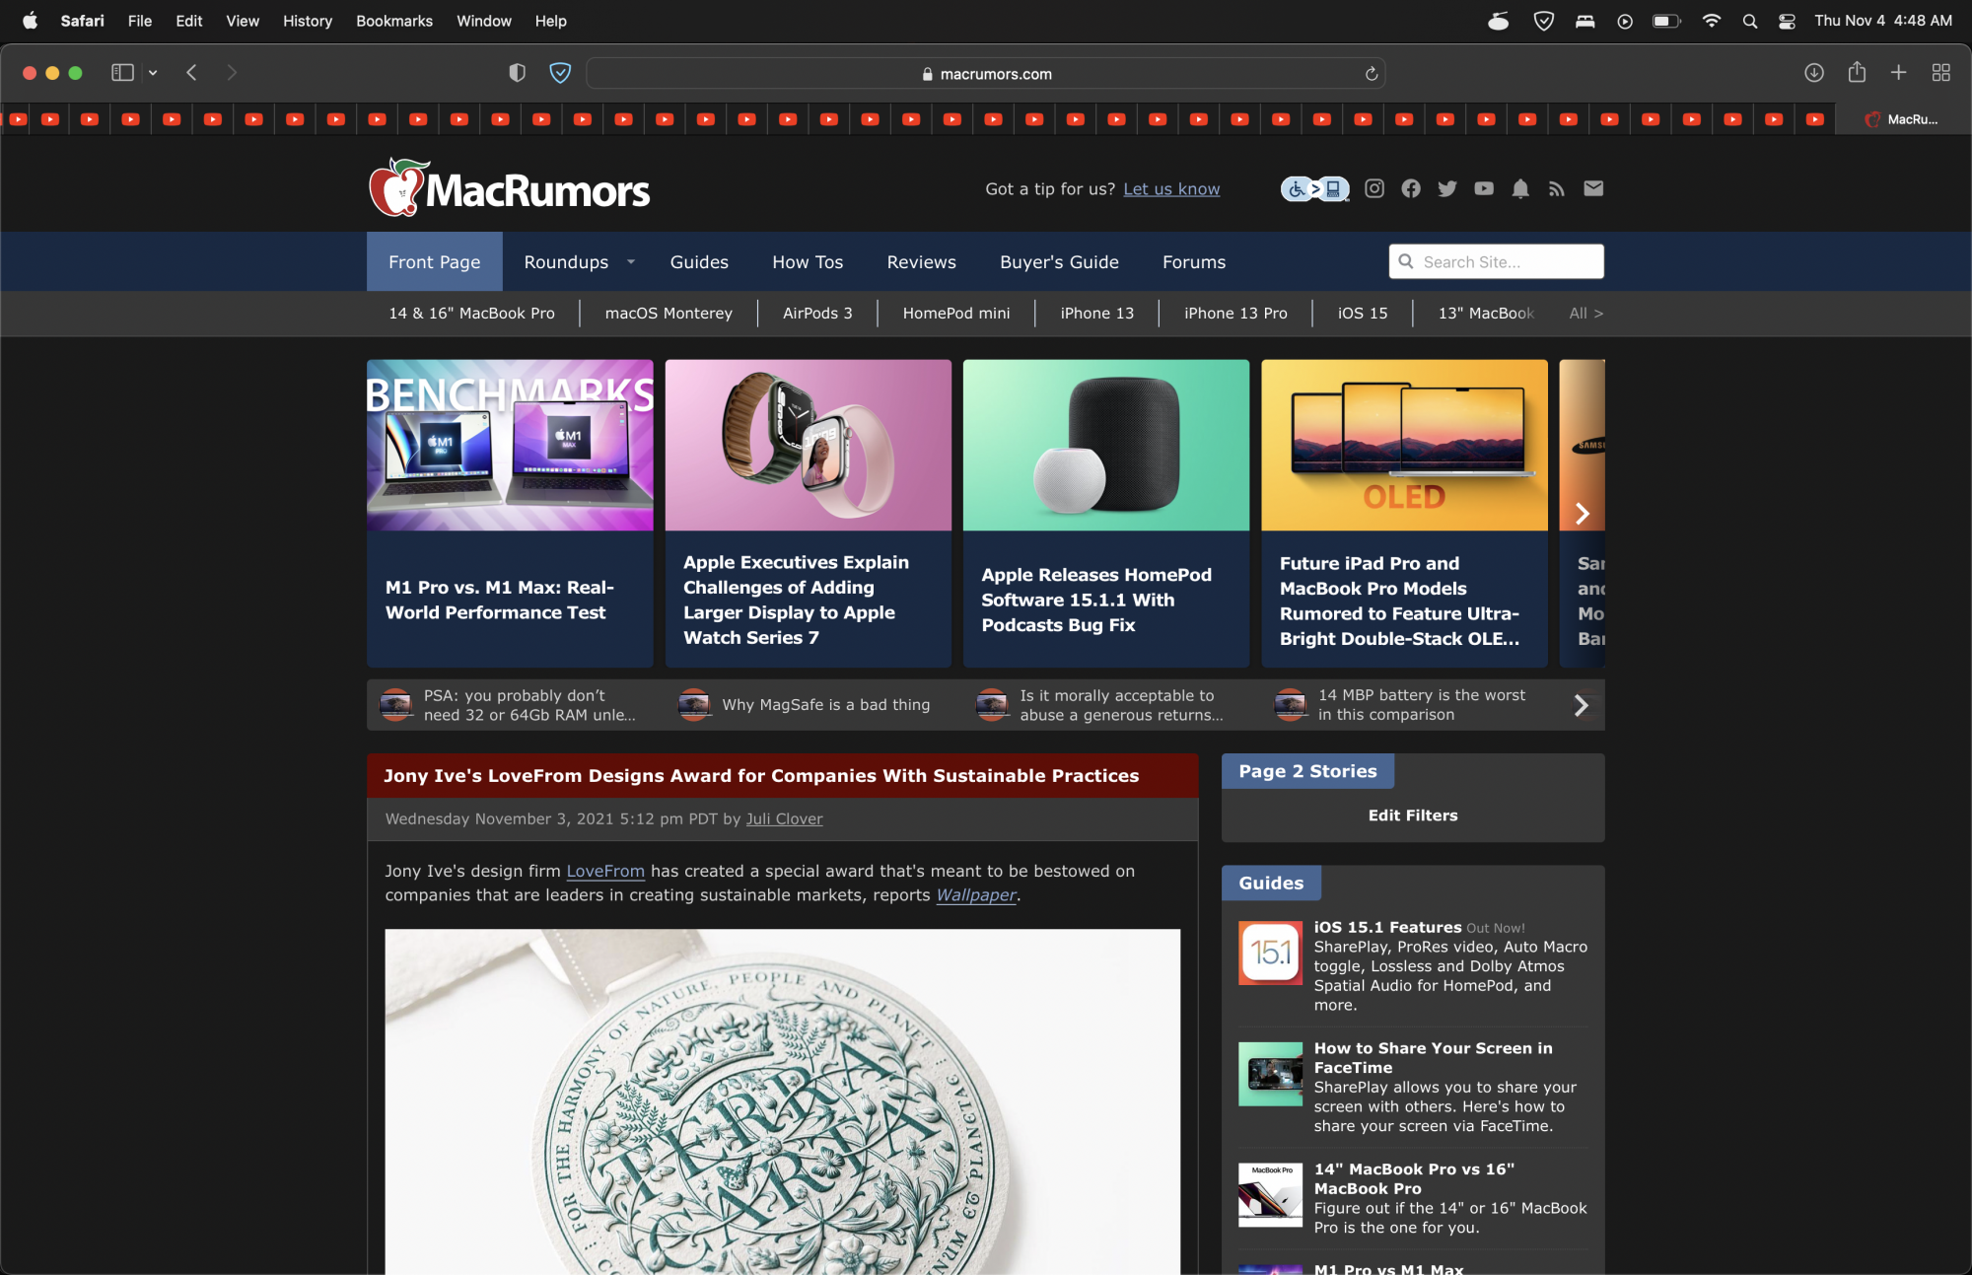Click the Wallpaper source link

[x=976, y=895]
